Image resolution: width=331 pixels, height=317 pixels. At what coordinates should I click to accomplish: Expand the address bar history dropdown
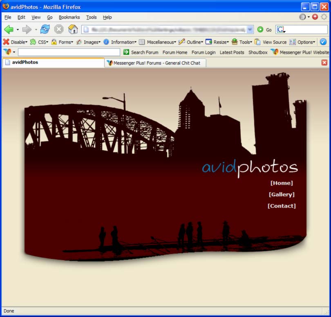[250, 30]
